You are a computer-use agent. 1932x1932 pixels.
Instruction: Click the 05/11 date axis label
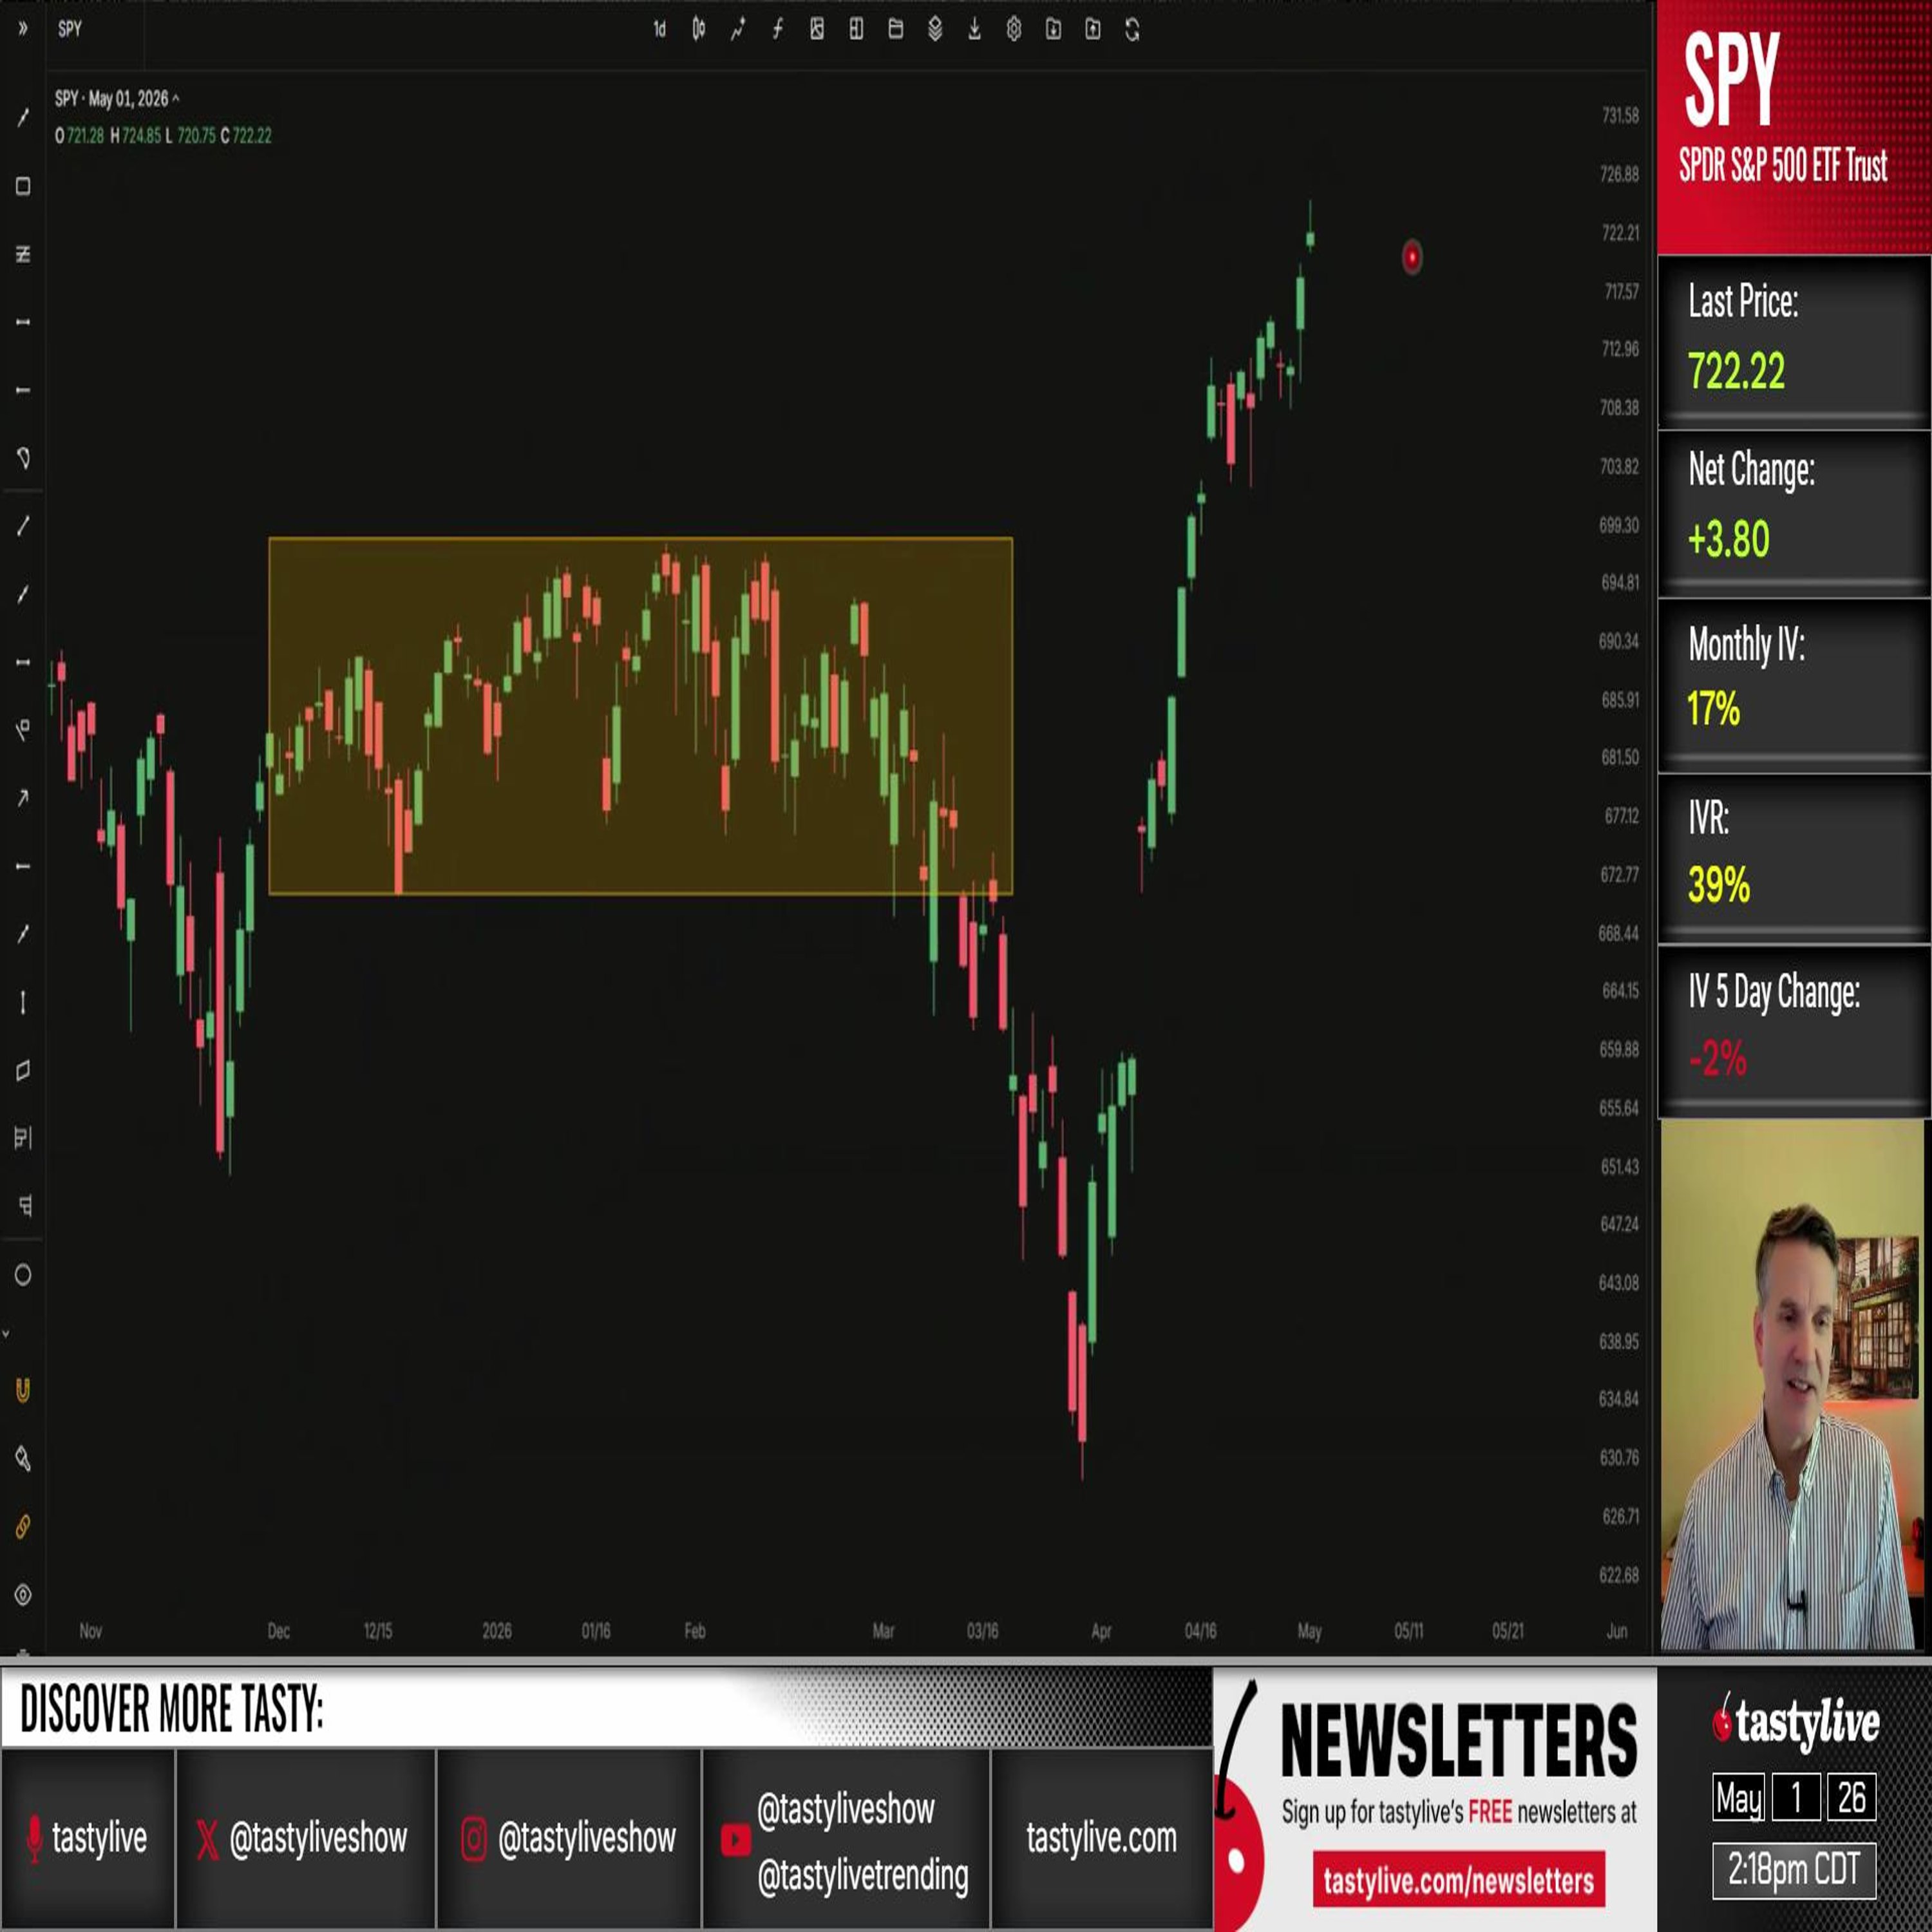(x=1408, y=1631)
